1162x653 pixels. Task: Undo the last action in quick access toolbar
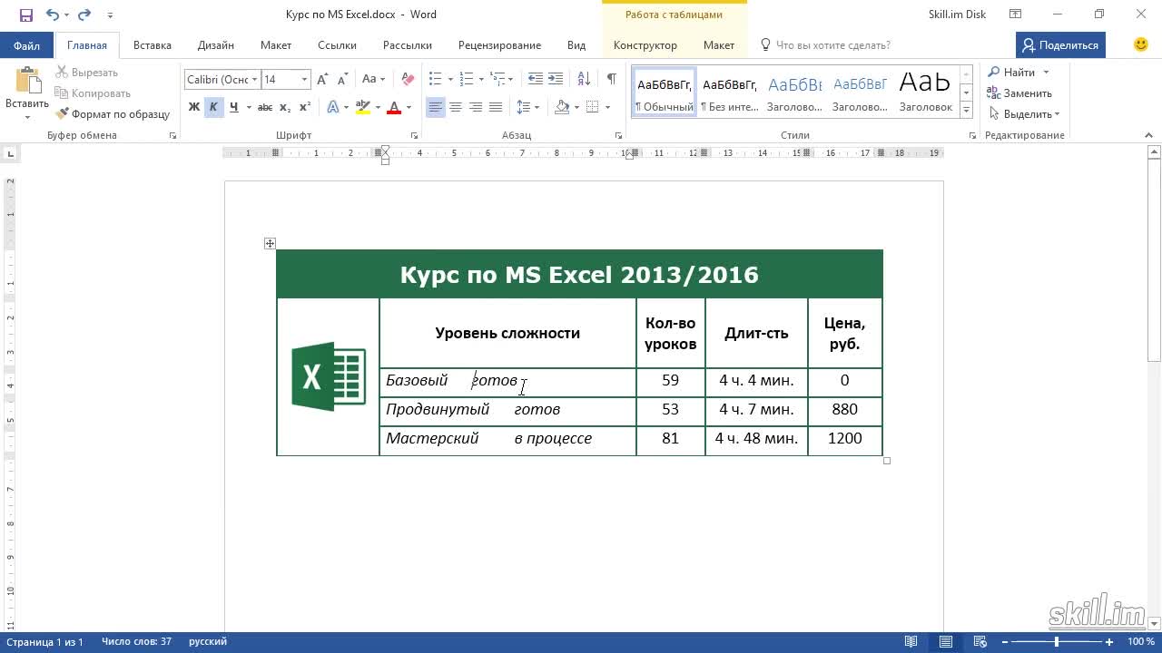point(52,15)
